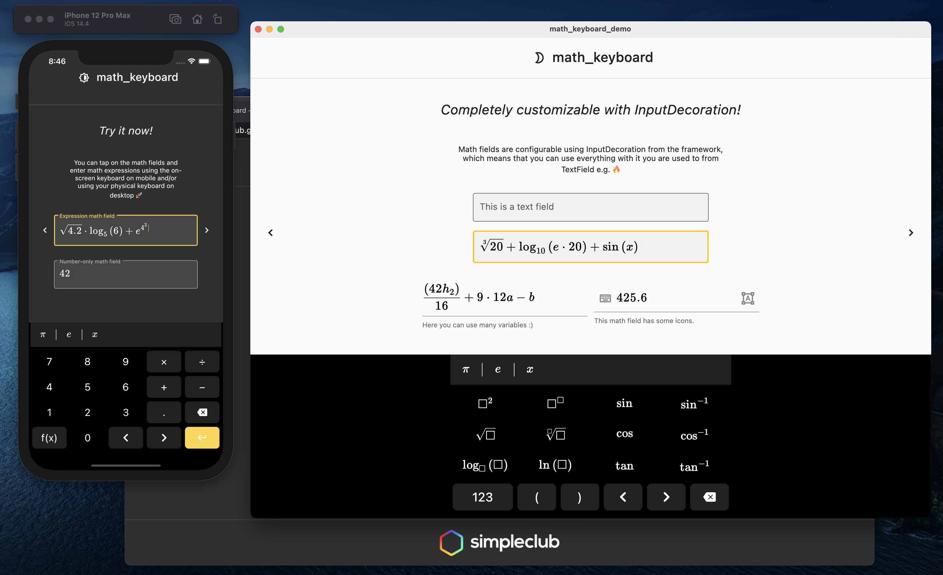Switch to 123 number keyboard on desktop
Image resolution: width=943 pixels, height=575 pixels.
point(482,496)
